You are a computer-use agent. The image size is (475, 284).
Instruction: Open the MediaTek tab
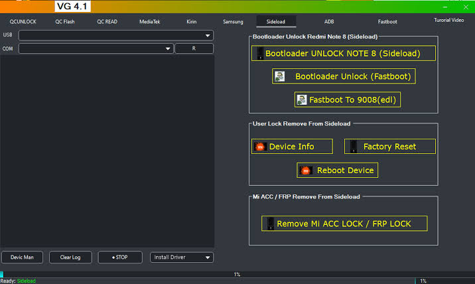[149, 21]
